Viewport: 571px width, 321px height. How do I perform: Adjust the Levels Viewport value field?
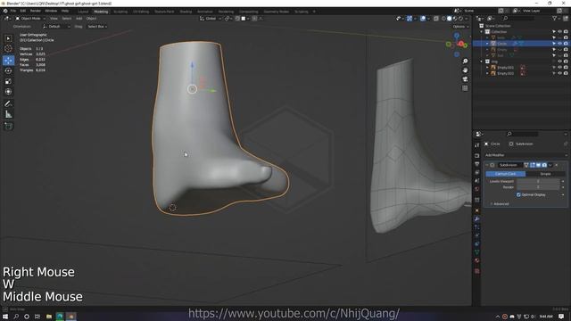pos(538,181)
